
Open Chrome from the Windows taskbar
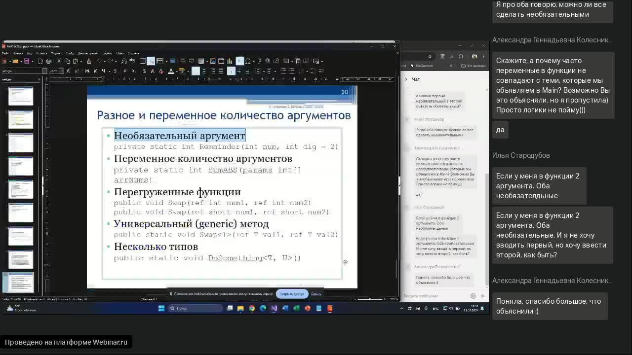pos(252,308)
